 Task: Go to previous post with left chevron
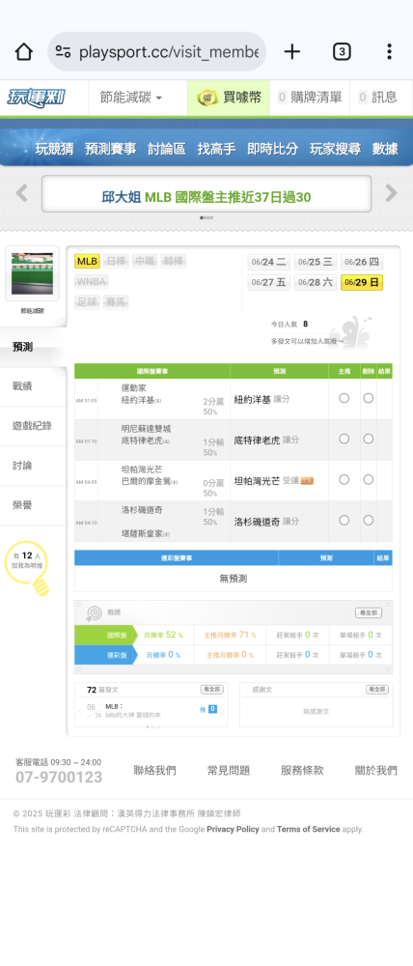click(x=80, y=711)
